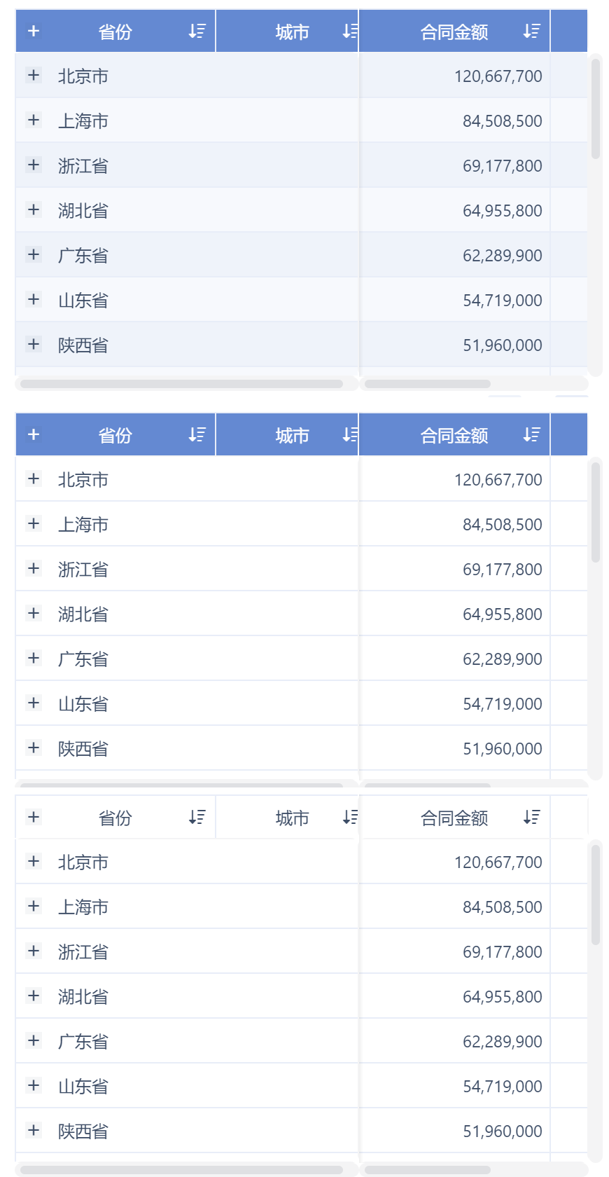Click the vertical scrollbar of the top table

point(596,109)
